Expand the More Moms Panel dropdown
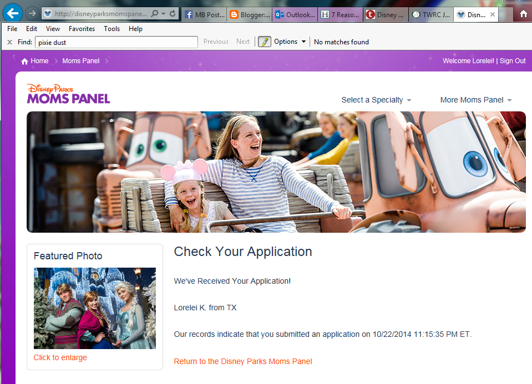The width and height of the screenshot is (532, 384). pyautogui.click(x=476, y=100)
